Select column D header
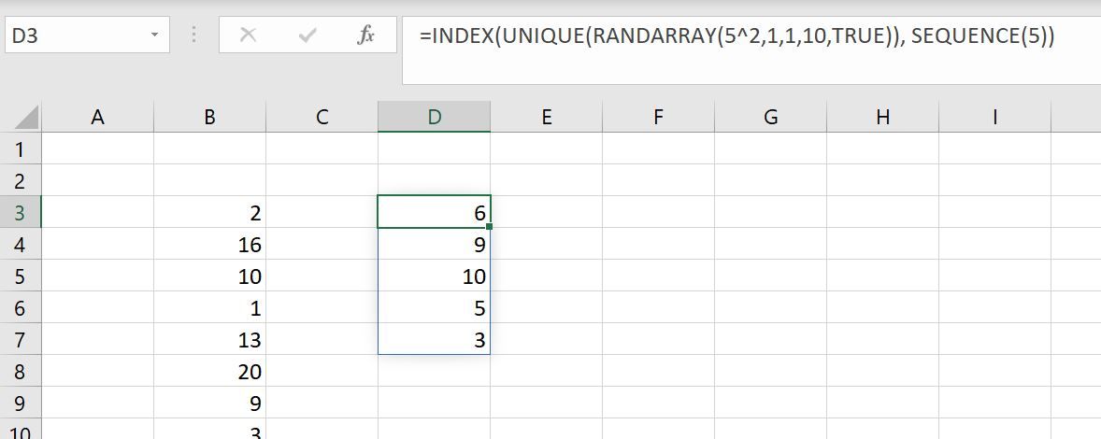1101x439 pixels. point(434,117)
